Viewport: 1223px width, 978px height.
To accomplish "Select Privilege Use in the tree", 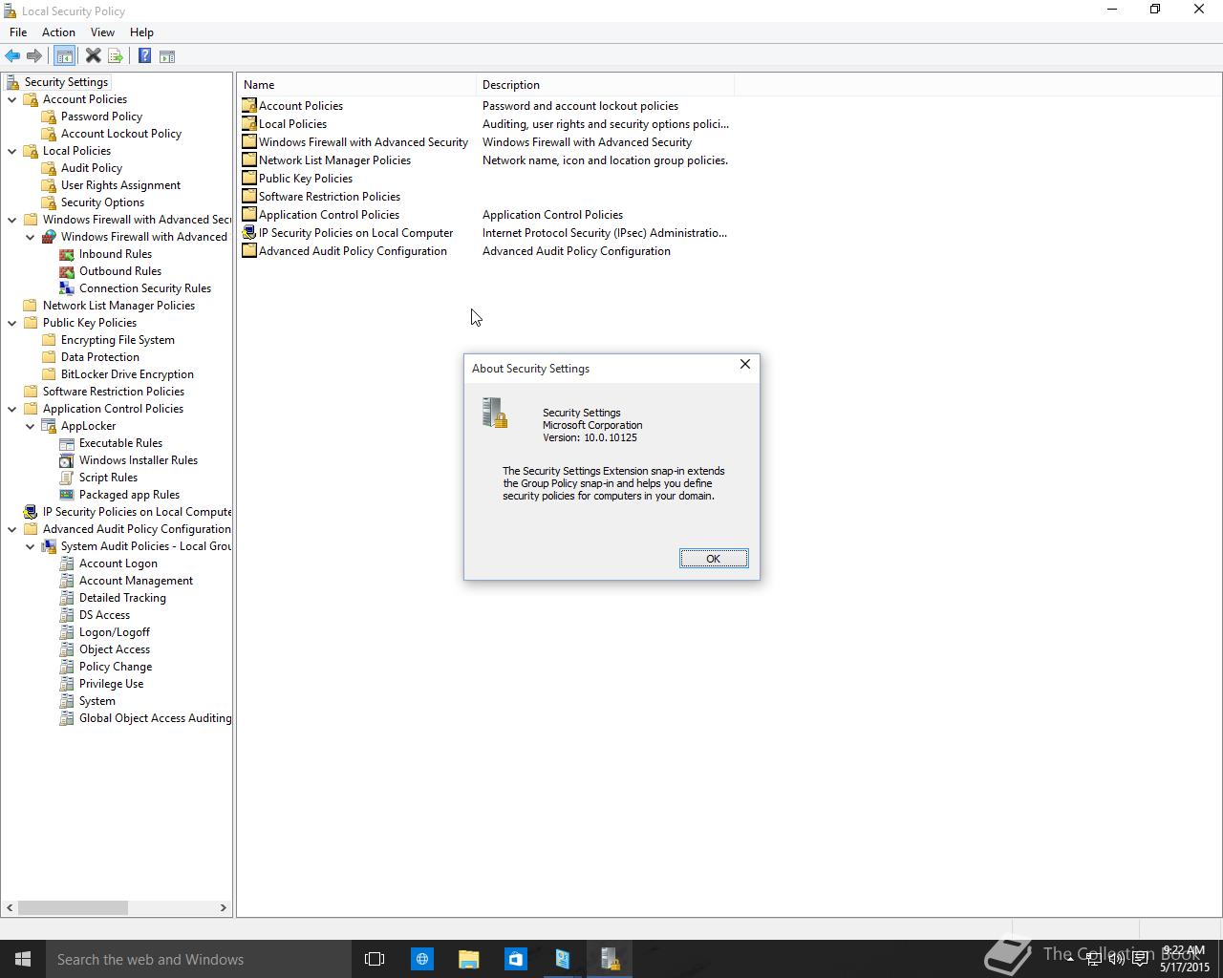I will 111,684.
